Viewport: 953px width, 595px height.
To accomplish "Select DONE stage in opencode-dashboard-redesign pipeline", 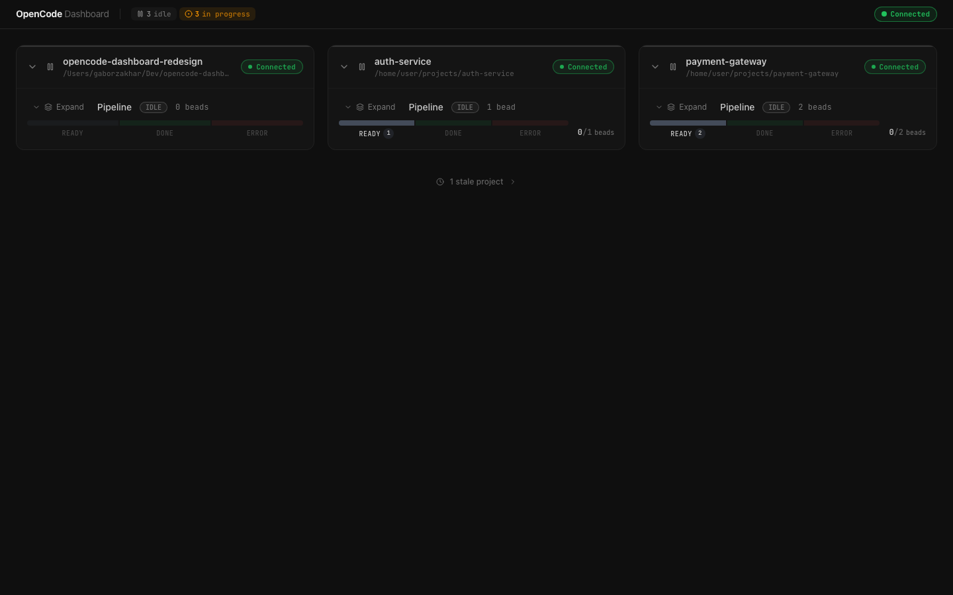I will pyautogui.click(x=165, y=134).
